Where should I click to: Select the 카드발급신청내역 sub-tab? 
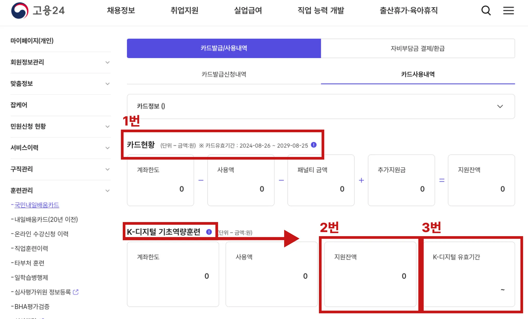click(224, 74)
